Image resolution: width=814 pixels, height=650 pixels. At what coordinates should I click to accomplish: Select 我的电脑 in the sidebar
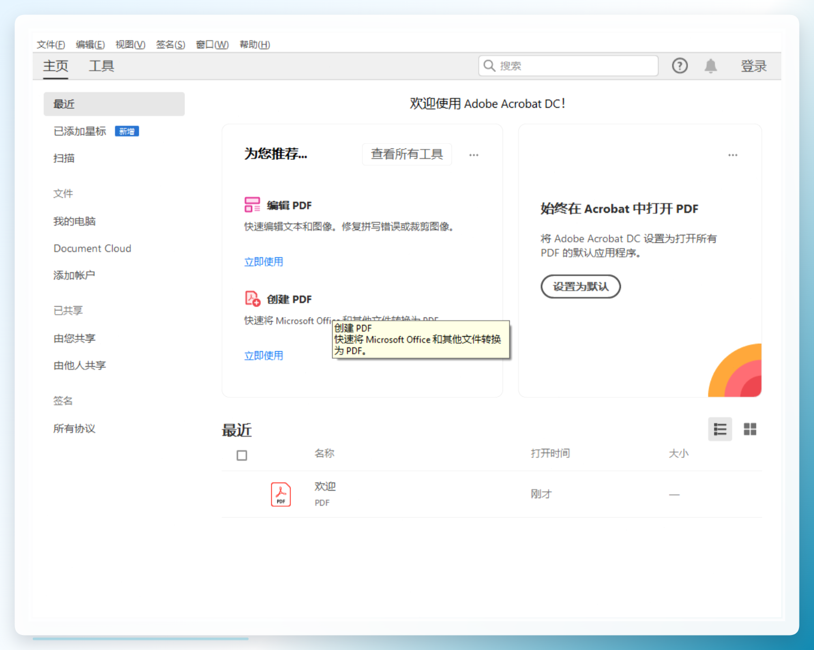click(x=75, y=221)
